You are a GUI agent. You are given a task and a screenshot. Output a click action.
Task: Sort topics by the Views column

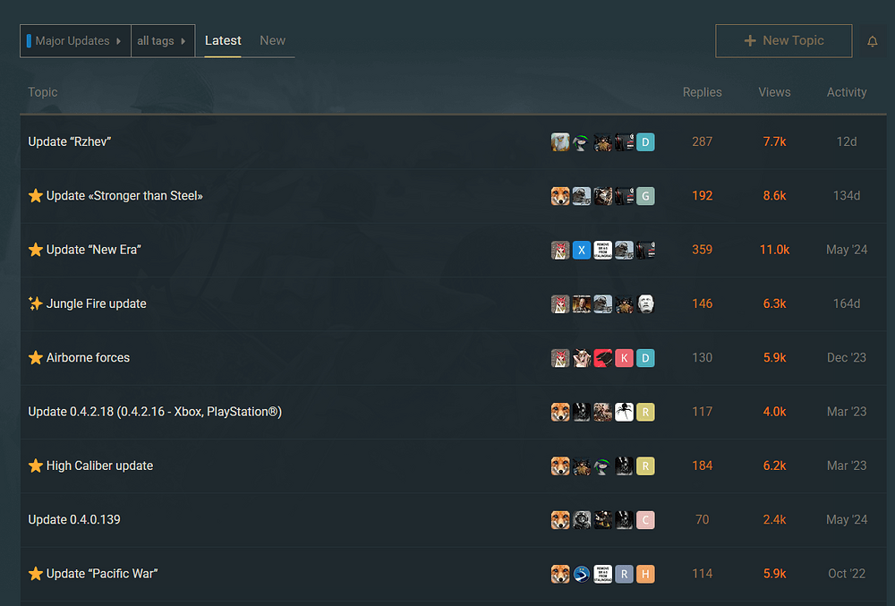tap(774, 92)
